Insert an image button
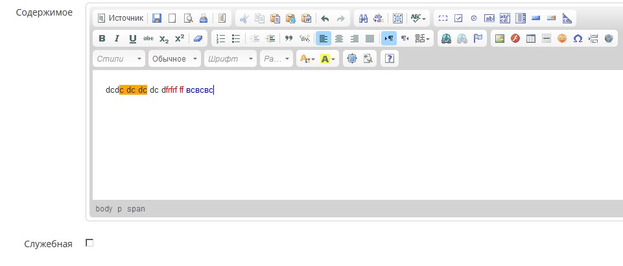 [x=551, y=18]
